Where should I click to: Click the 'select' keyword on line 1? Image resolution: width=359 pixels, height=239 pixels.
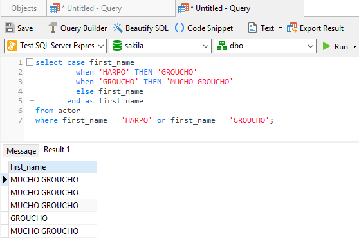(x=49, y=62)
